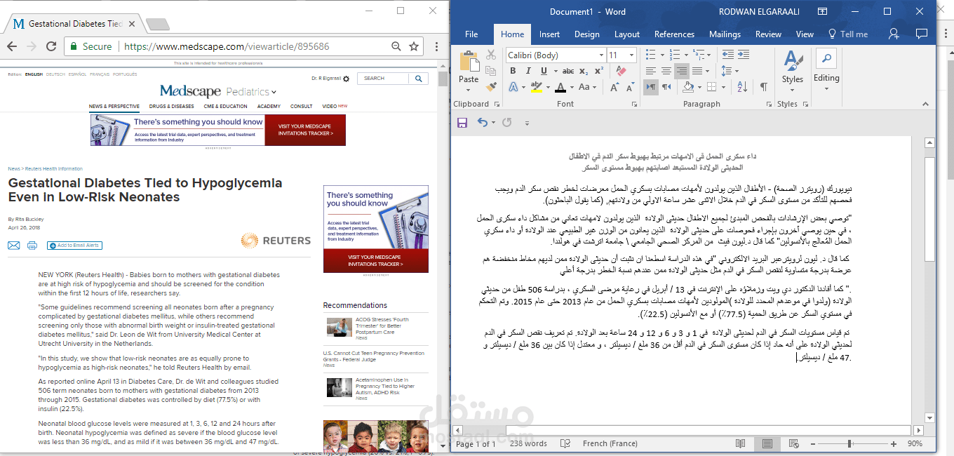Expand the Styles gallery dropdown
Screen dimensions: 954x456
point(793,88)
